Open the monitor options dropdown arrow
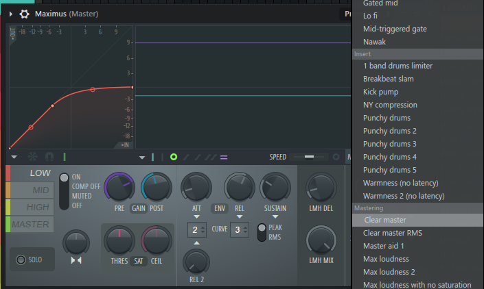This screenshot has height=289, width=484. click(x=142, y=158)
